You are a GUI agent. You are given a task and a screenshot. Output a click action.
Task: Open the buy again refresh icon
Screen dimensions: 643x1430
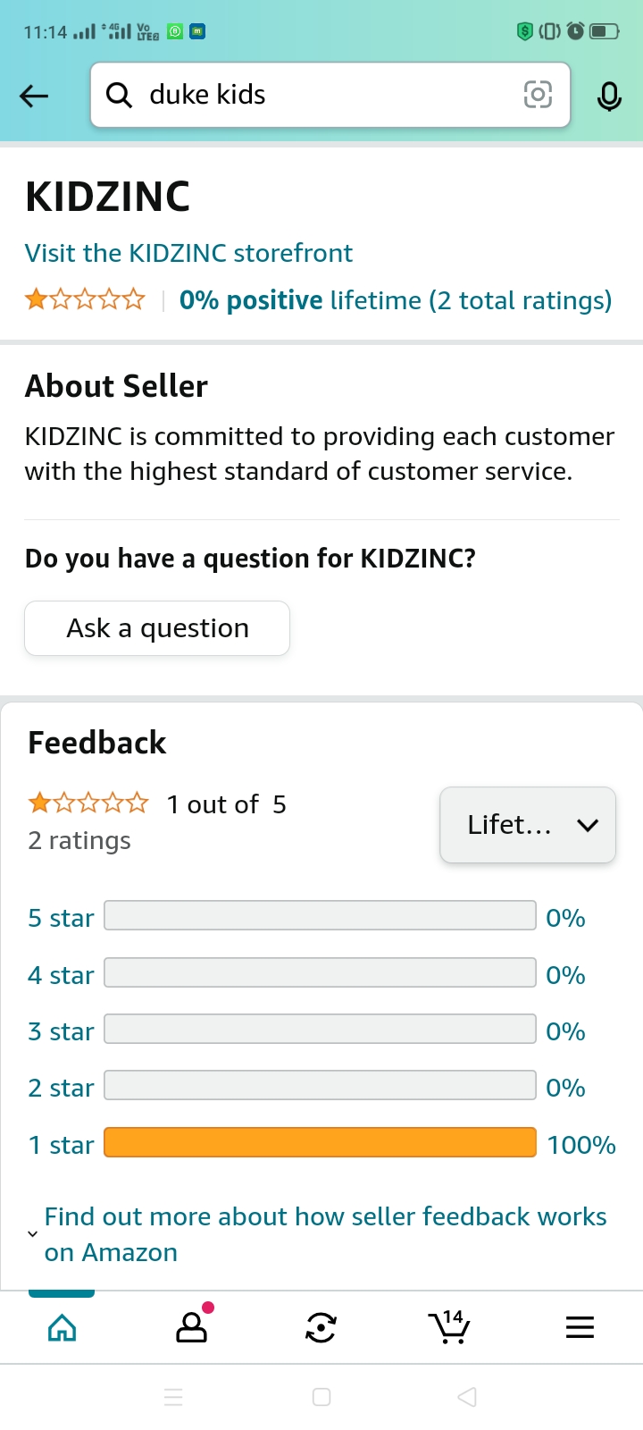click(x=321, y=1328)
